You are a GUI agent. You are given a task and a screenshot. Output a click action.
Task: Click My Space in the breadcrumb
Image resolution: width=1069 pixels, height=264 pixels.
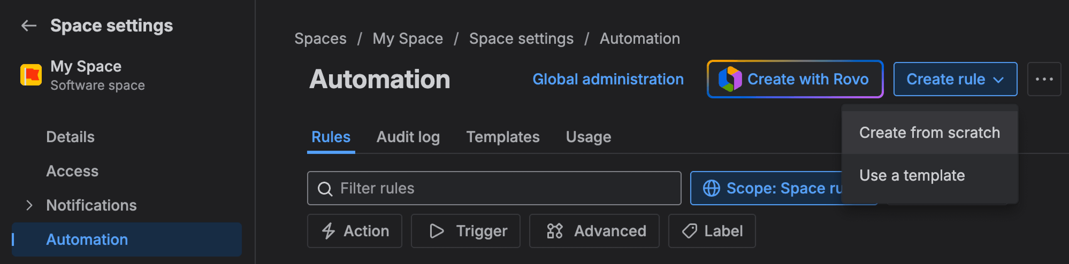point(407,38)
